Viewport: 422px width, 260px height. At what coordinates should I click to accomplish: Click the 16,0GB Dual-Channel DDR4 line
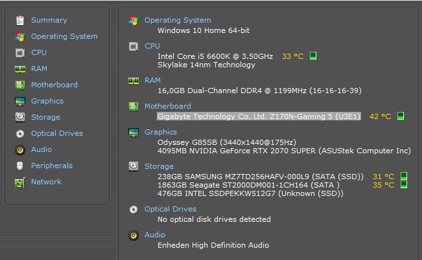point(259,91)
